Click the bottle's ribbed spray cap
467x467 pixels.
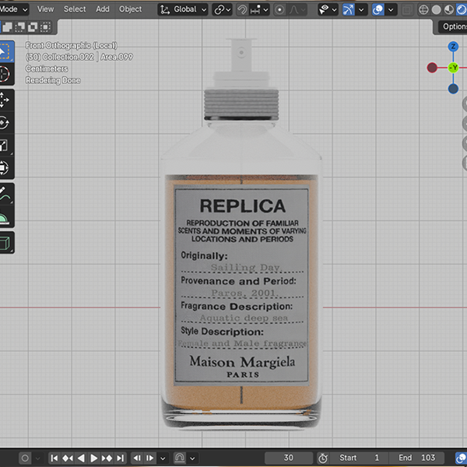pos(241,104)
